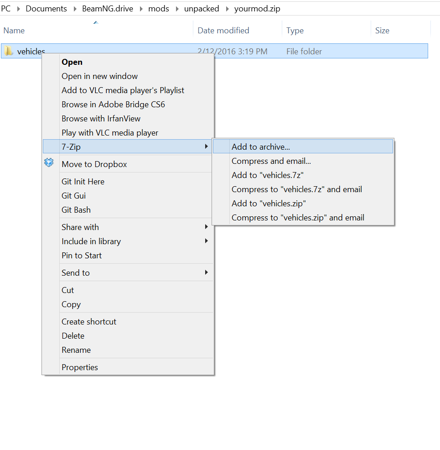This screenshot has width=440, height=450.
Task: Expand the Share with submenu arrow
Action: (x=207, y=227)
